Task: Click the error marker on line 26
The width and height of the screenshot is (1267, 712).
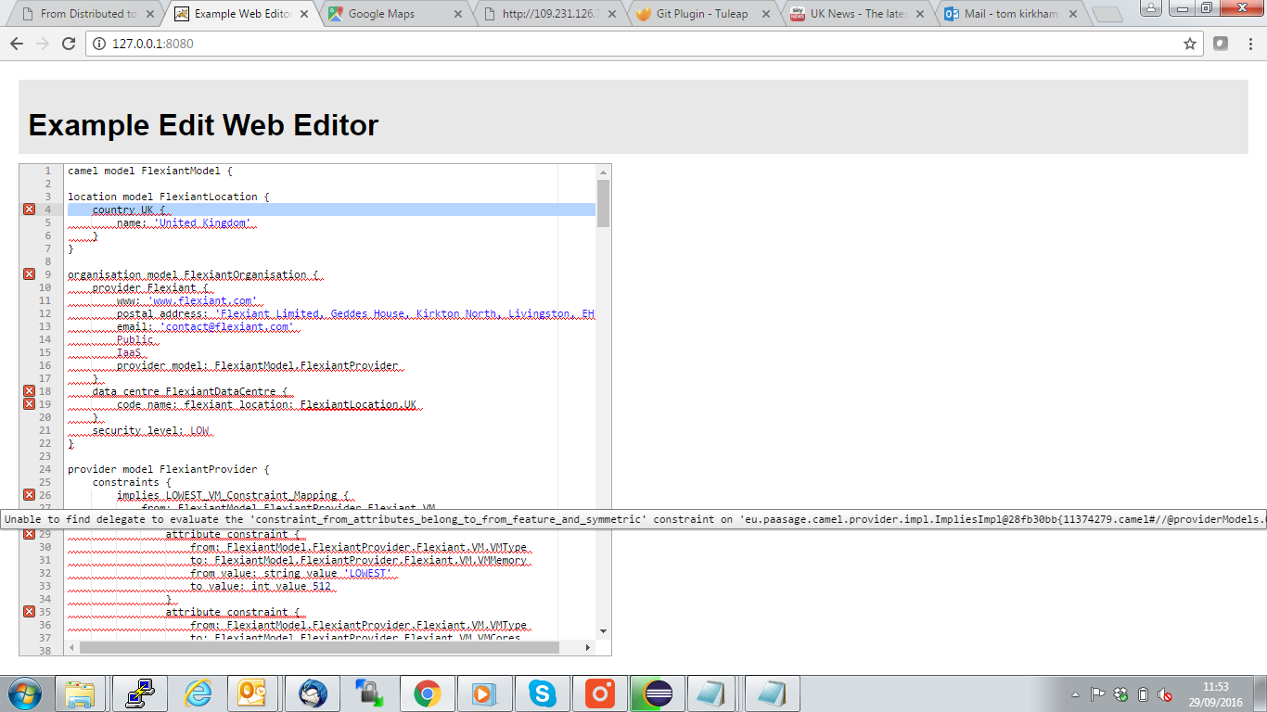Action: pos(29,495)
